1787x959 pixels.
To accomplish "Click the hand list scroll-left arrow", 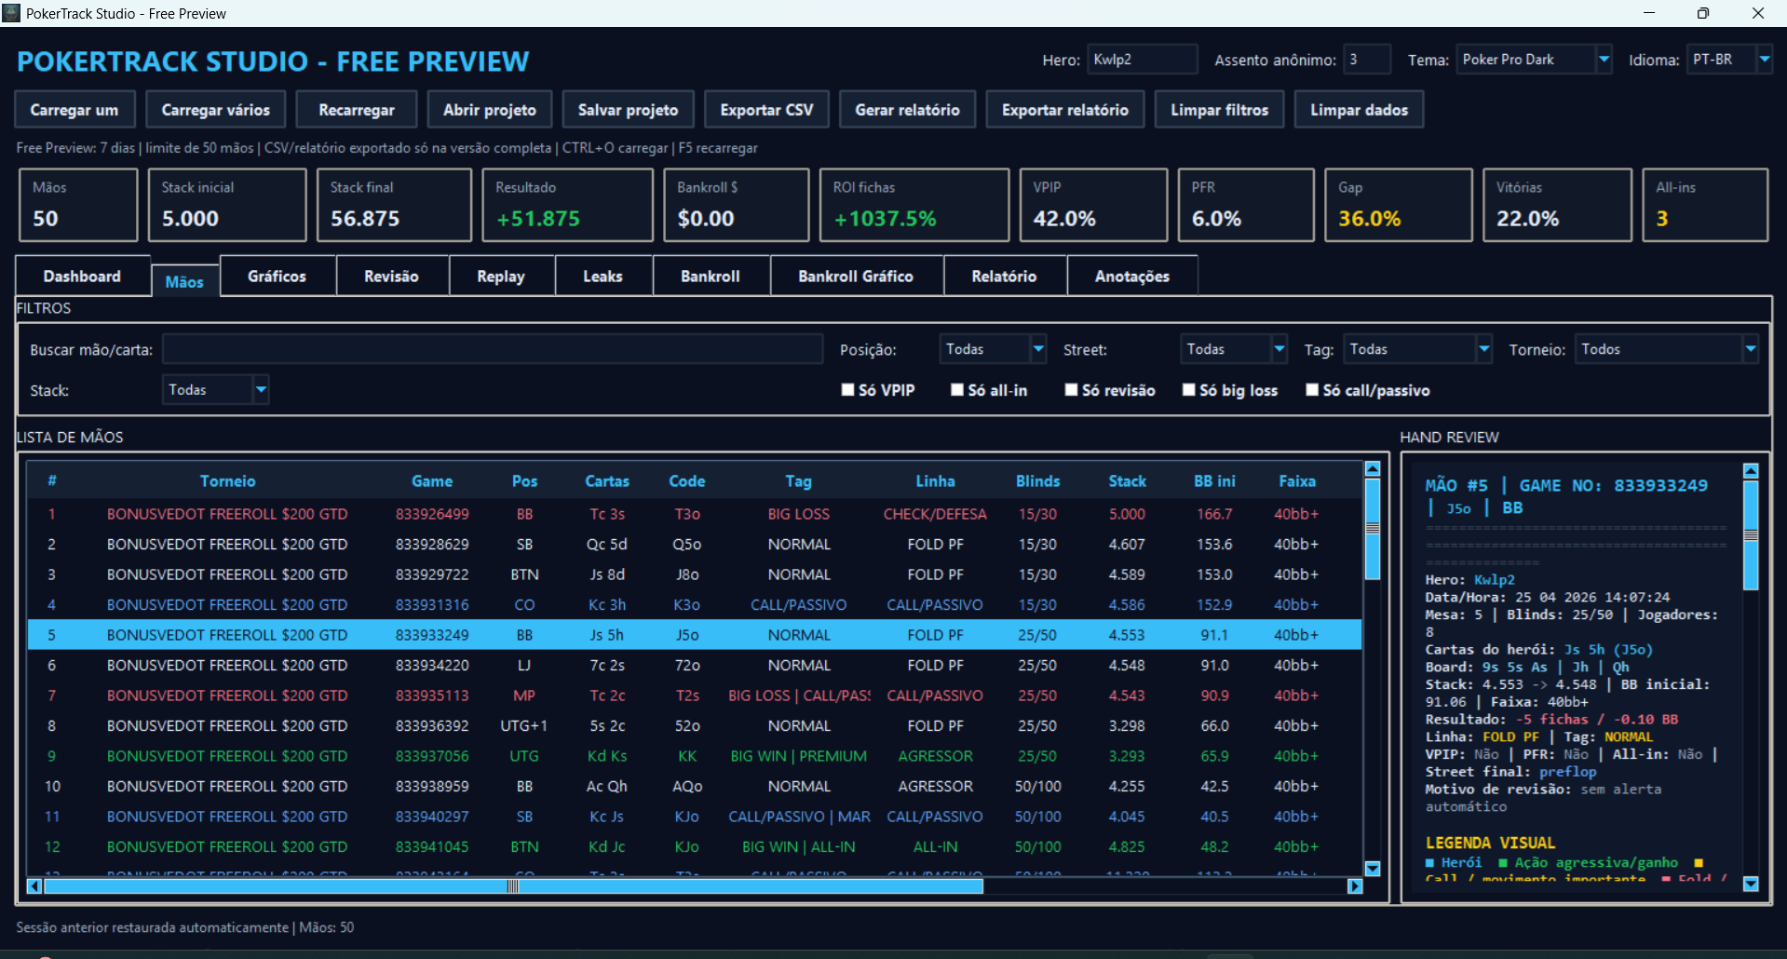I will pyautogui.click(x=34, y=886).
